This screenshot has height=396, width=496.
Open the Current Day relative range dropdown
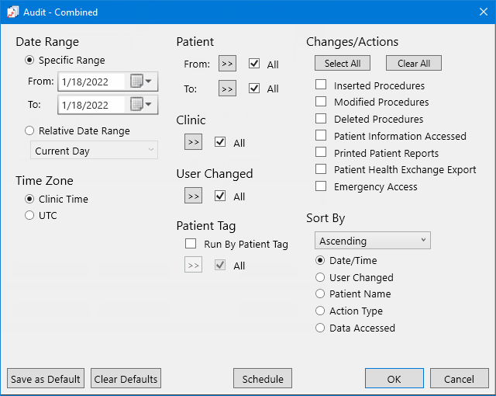[94, 150]
